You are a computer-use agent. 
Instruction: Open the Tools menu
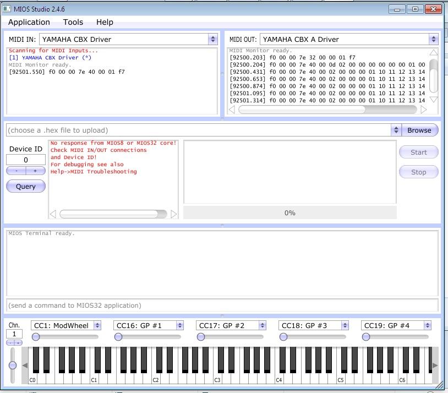(x=73, y=22)
